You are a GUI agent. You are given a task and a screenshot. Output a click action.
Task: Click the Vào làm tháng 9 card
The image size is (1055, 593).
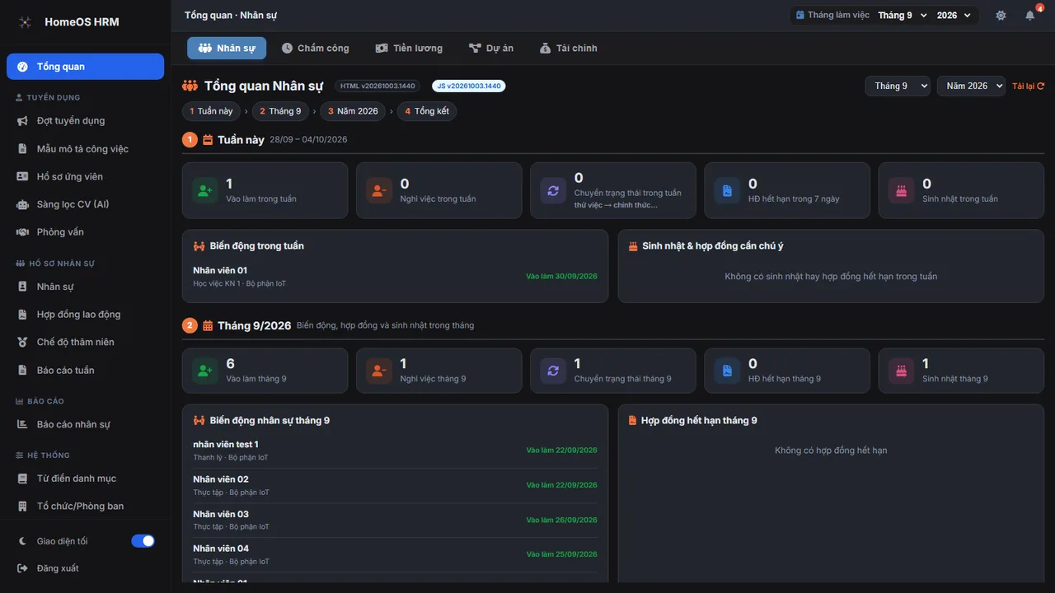[265, 371]
